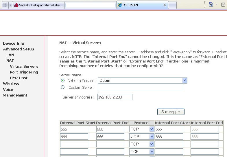Open the fourth row Protocol dropdown
Image resolution: width=227 pixels, height=157 pixels.
(x=141, y=152)
